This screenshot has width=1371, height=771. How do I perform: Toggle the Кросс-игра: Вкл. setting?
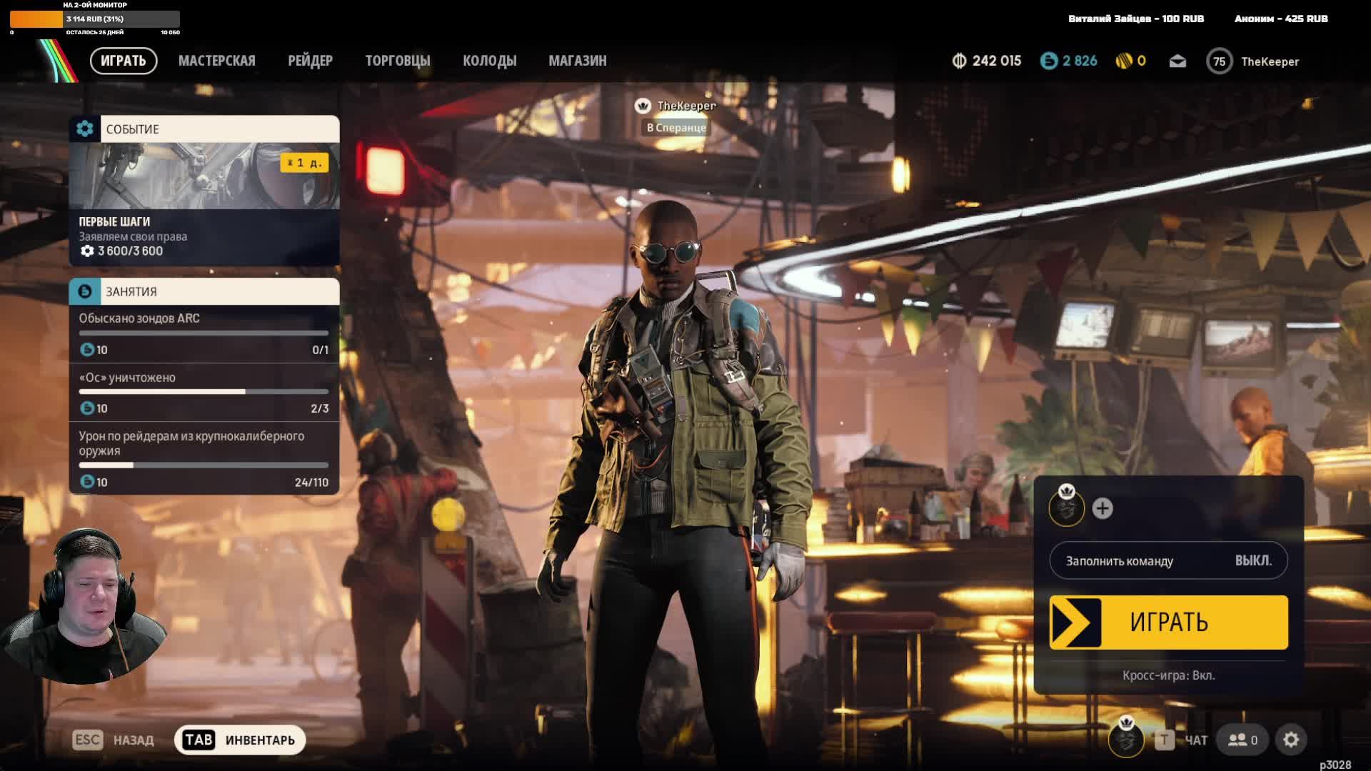[1168, 675]
